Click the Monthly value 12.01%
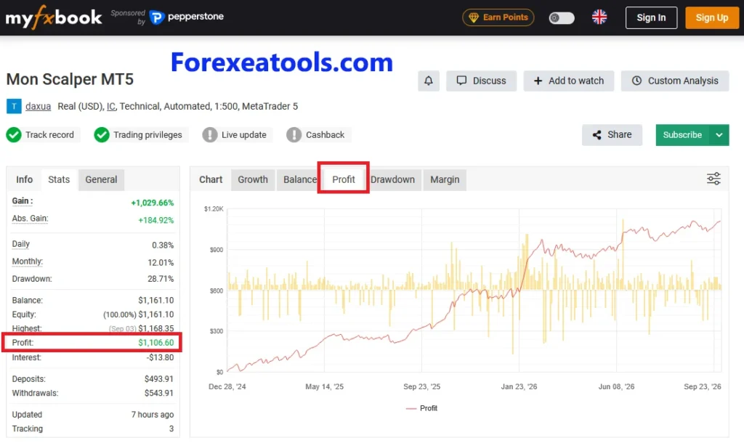 pos(161,262)
